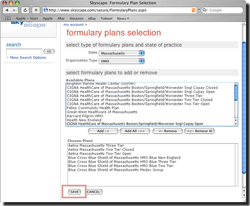Click the green zoom window button
The height and width of the screenshot is (206, 250).
click(17, 3)
